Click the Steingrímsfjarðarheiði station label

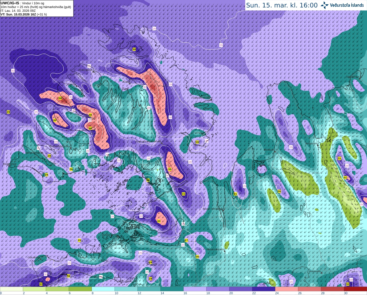point(149,141)
